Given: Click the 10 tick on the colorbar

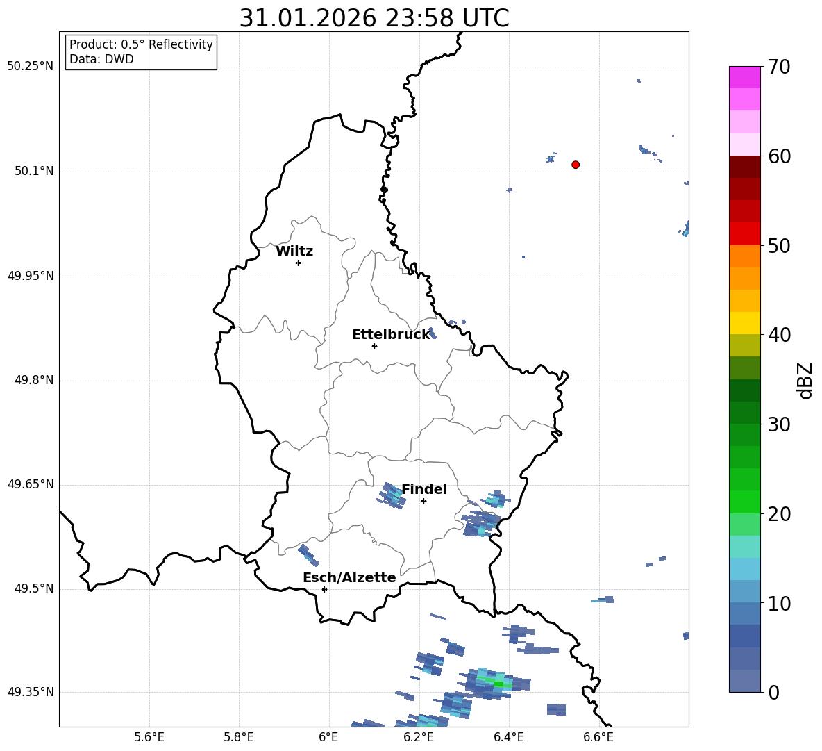Looking at the screenshot, I should [x=779, y=603].
